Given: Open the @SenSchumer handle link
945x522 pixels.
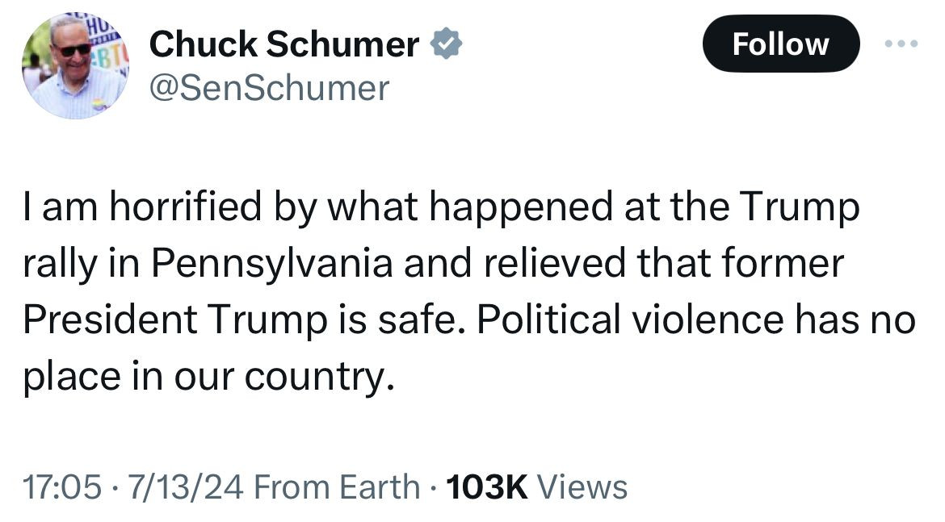Looking at the screenshot, I should pyautogui.click(x=269, y=87).
